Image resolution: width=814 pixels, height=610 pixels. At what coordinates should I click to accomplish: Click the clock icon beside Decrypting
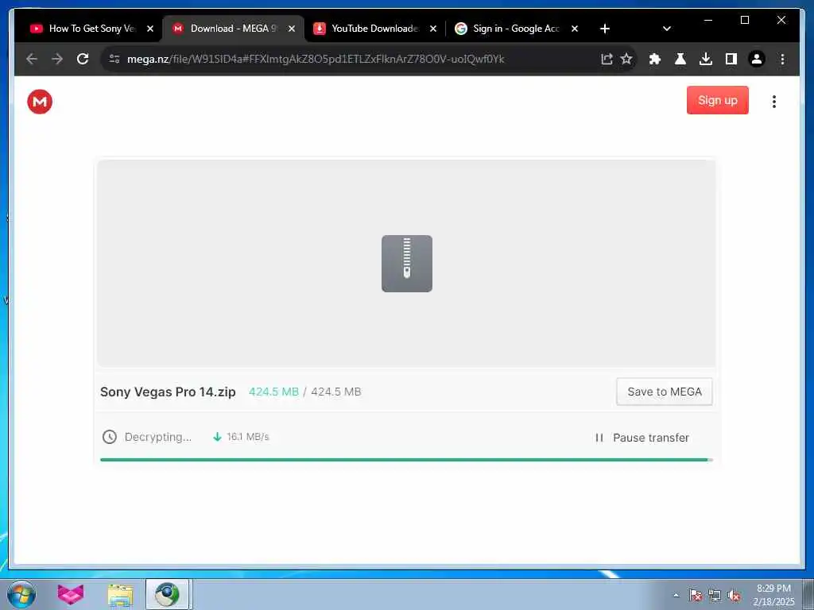click(109, 437)
